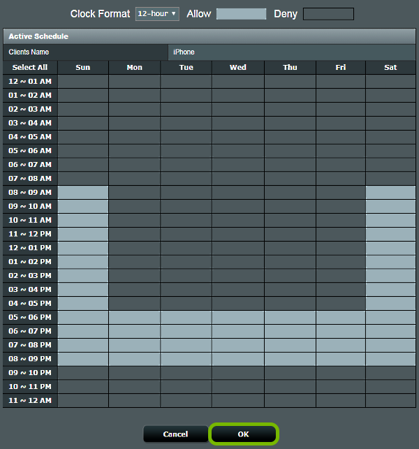The width and height of the screenshot is (419, 449).
Task: Toggle Mon 05 ~ 06 PM allowed cell
Action: point(135,317)
